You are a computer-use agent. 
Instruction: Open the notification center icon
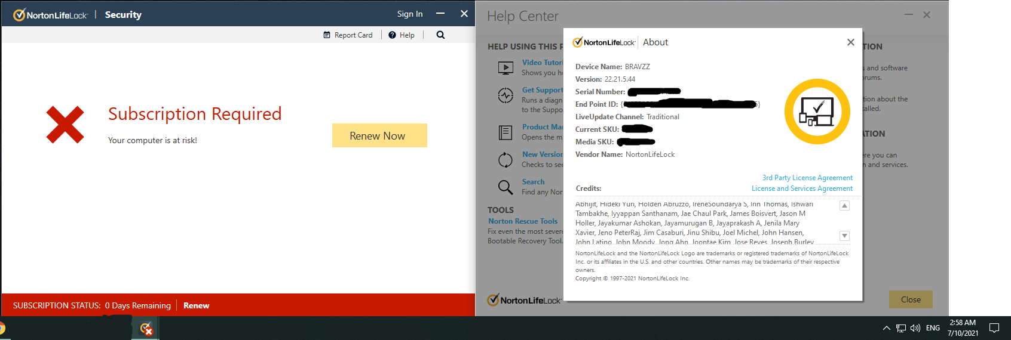994,328
